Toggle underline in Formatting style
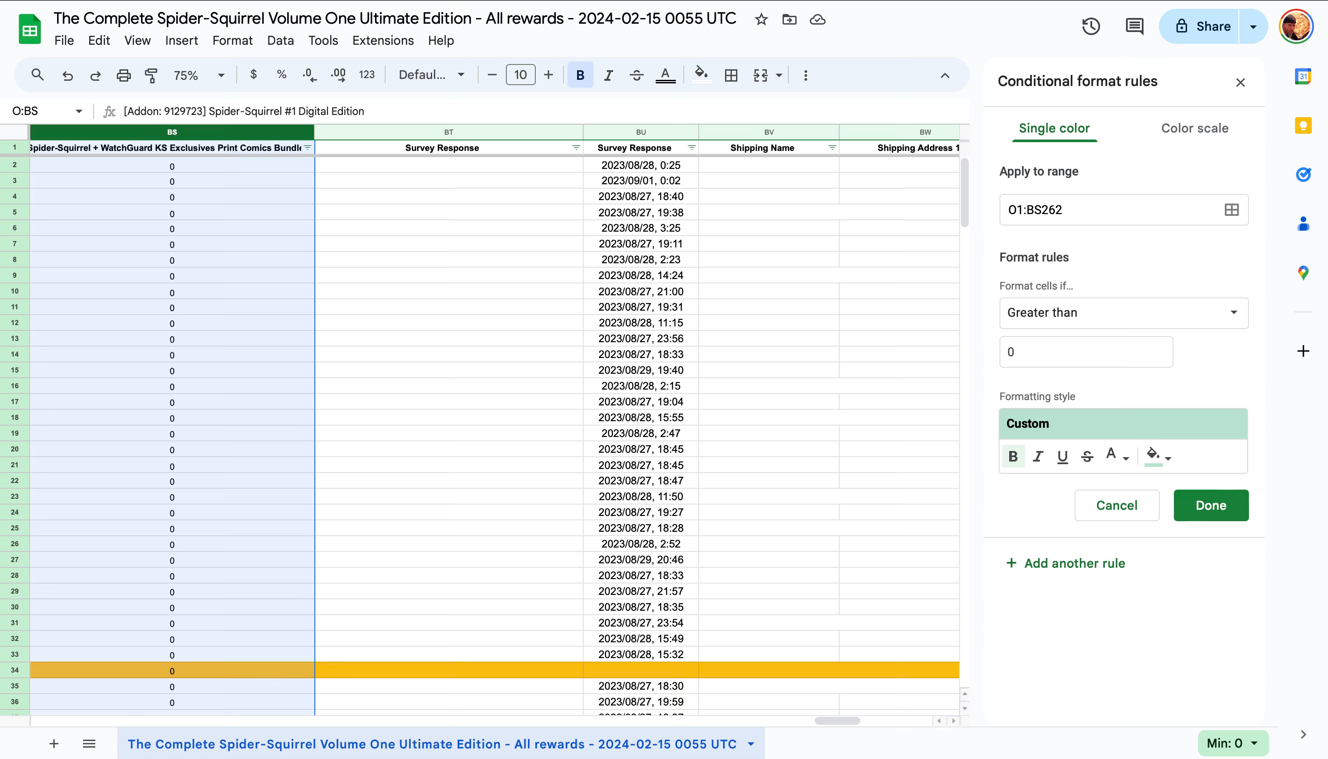Image resolution: width=1328 pixels, height=759 pixels. [1062, 457]
